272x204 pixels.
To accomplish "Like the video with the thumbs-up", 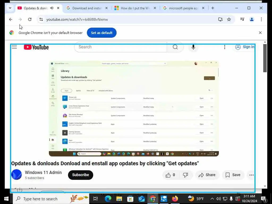I will tap(171, 175).
